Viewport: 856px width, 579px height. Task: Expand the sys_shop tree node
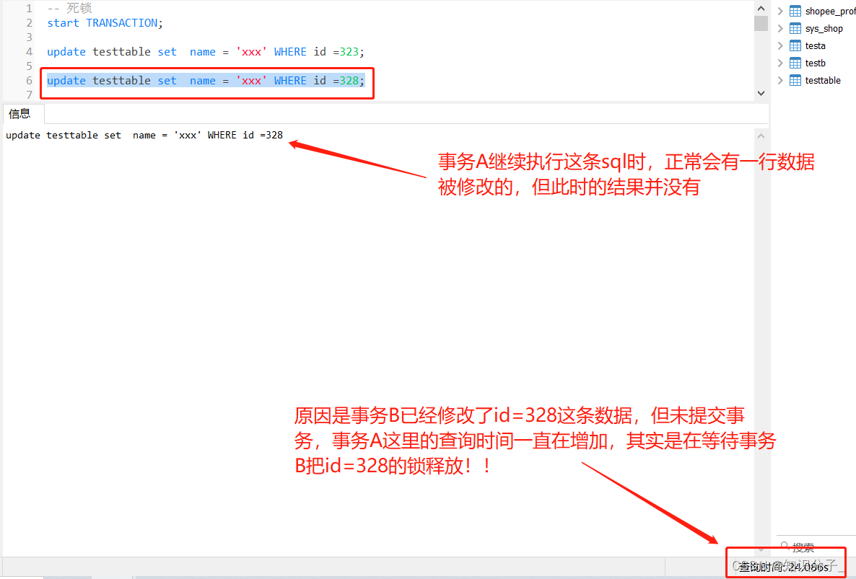(781, 28)
